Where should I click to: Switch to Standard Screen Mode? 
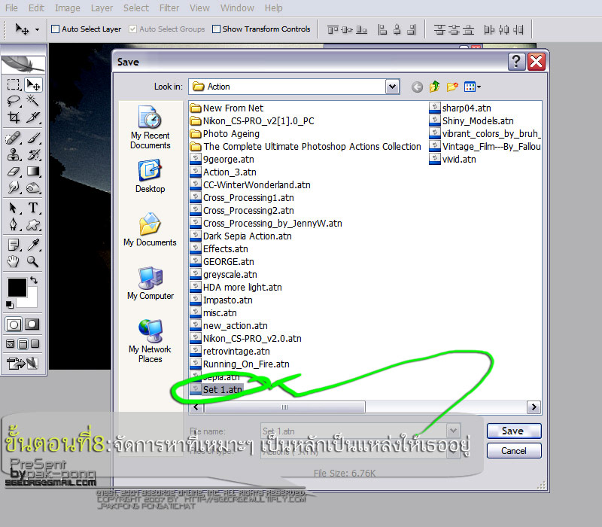click(x=11, y=344)
